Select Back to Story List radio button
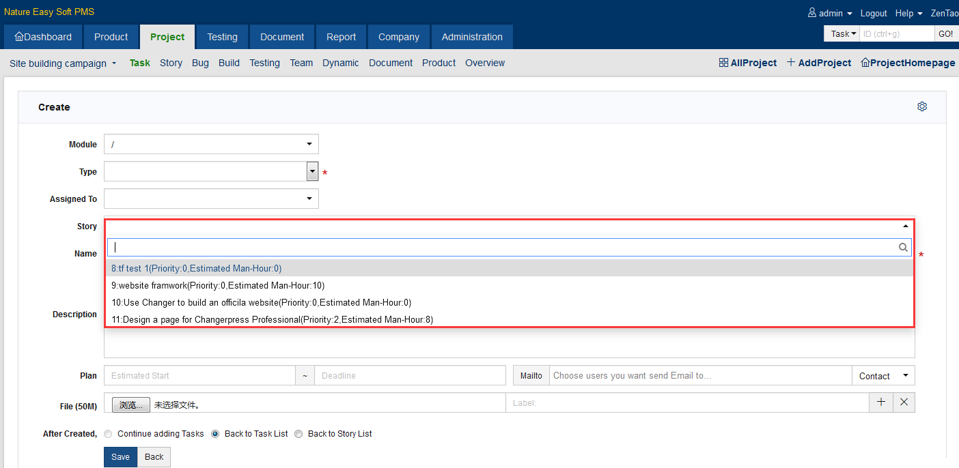The height and width of the screenshot is (468, 959). click(x=298, y=434)
